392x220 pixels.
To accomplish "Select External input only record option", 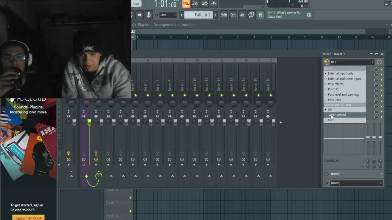I will (x=344, y=73).
